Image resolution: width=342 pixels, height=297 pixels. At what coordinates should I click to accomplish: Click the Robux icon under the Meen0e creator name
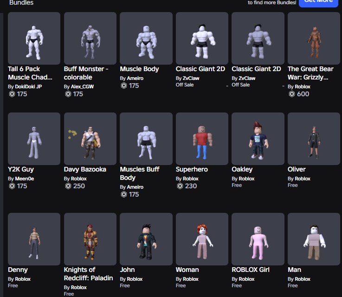pyautogui.click(x=12, y=186)
